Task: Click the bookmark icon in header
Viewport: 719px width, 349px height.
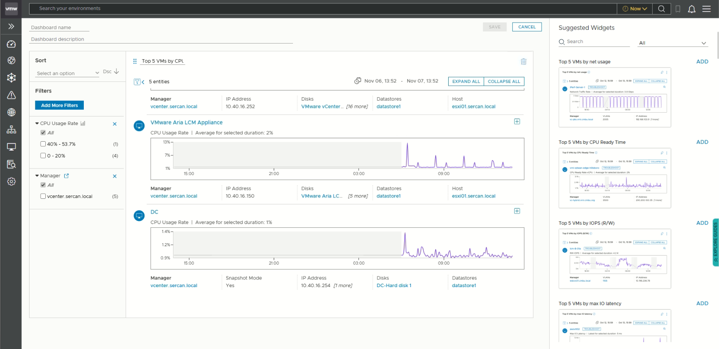Action: (678, 9)
